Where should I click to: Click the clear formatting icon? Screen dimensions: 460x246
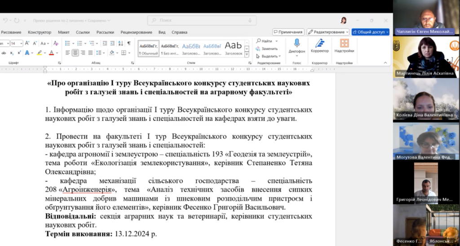click(x=56, y=44)
